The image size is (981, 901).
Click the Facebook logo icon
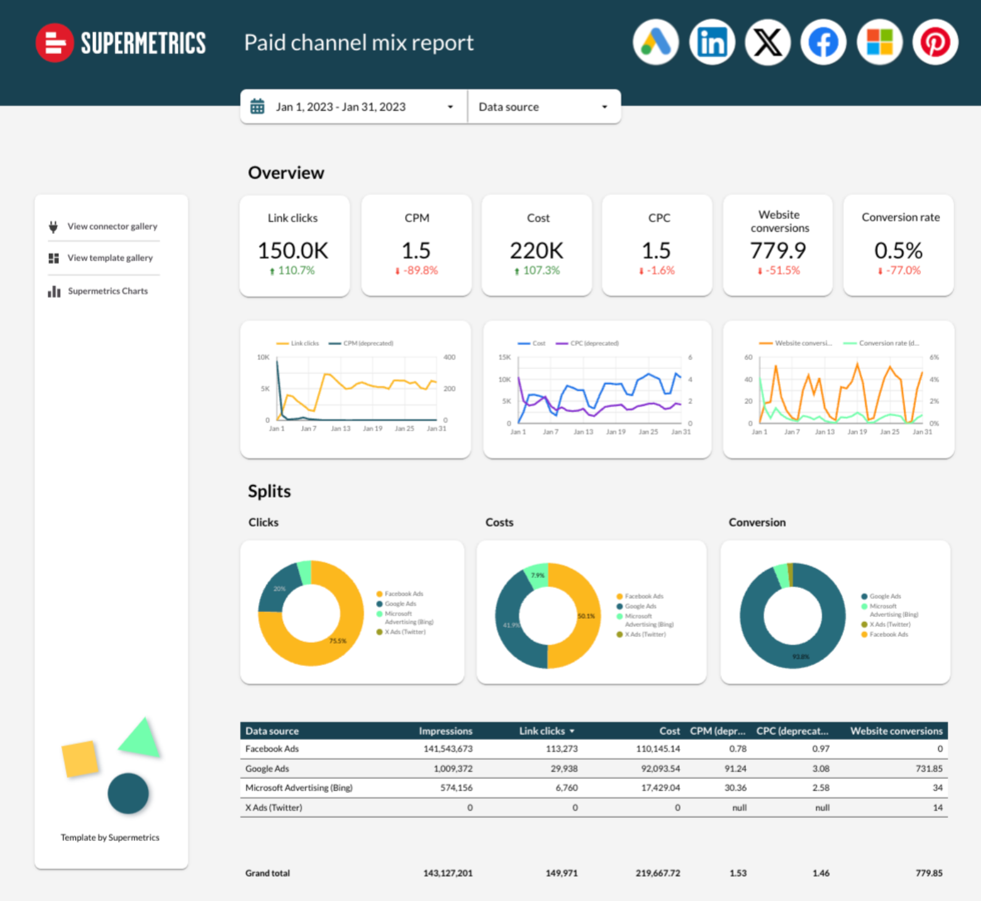(823, 43)
